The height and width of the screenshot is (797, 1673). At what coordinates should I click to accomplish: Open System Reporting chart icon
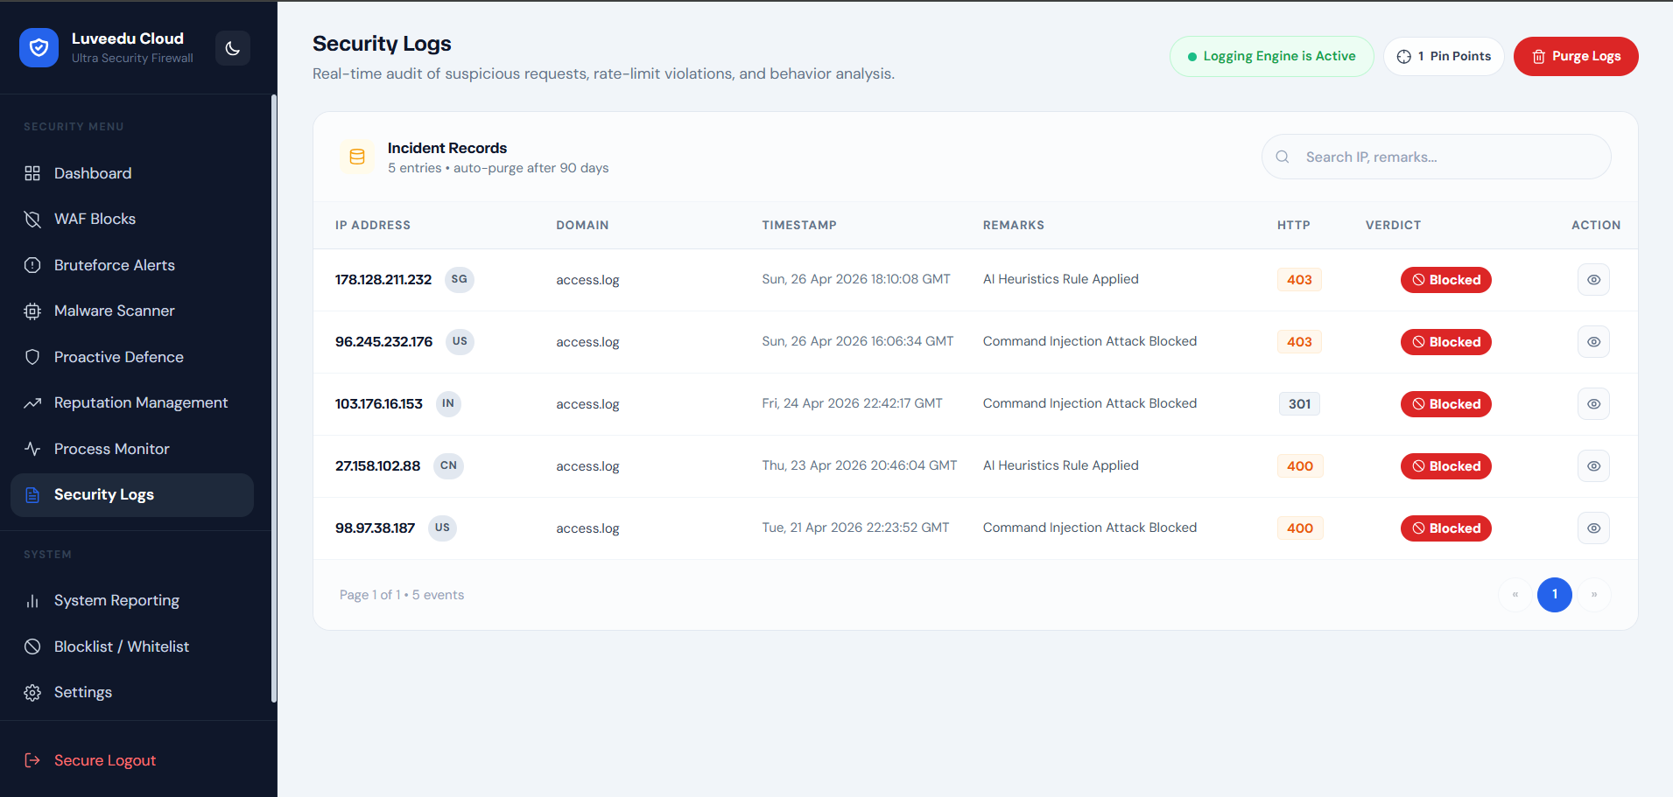[32, 600]
